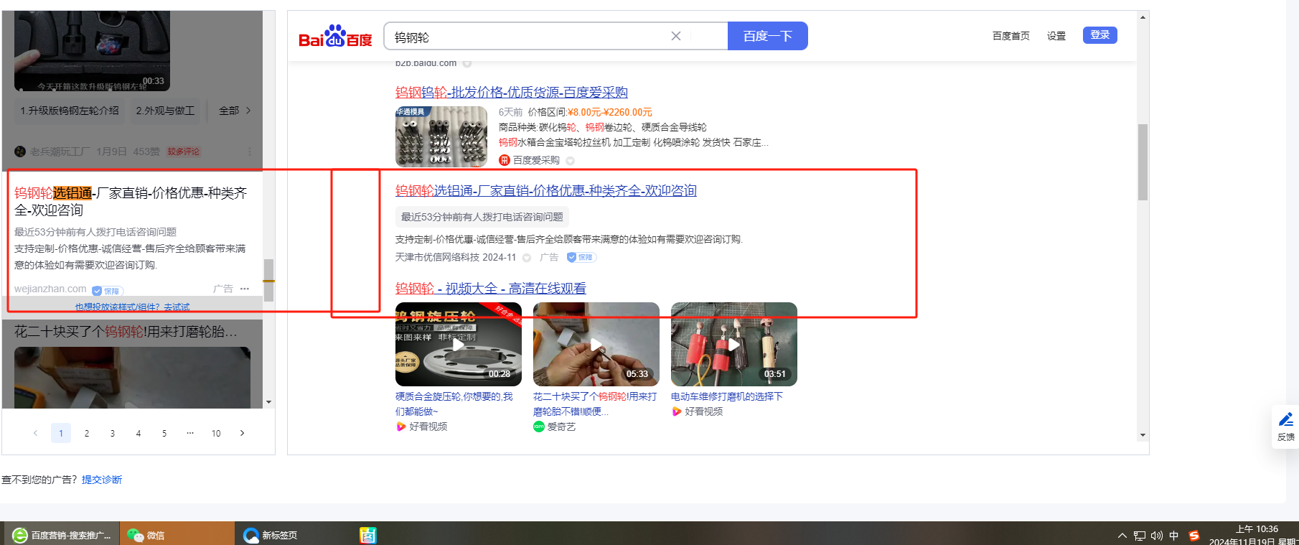1299x545 pixels.
Task: Play the 05:33 video thumbnail
Action: 596,344
